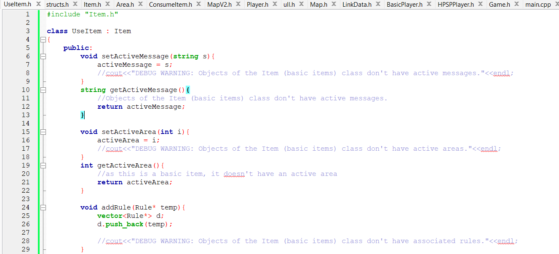
Task: Collapse the addRule function fold
Action: coord(43,207)
